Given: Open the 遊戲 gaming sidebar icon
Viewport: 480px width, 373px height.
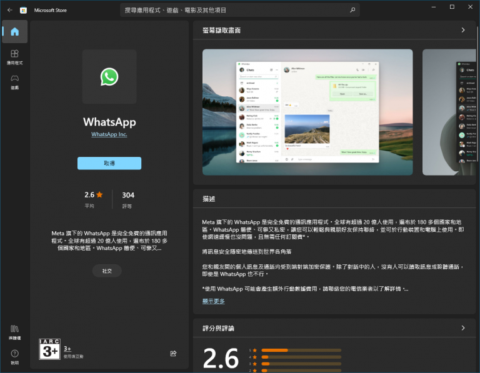Looking at the screenshot, I should [15, 82].
